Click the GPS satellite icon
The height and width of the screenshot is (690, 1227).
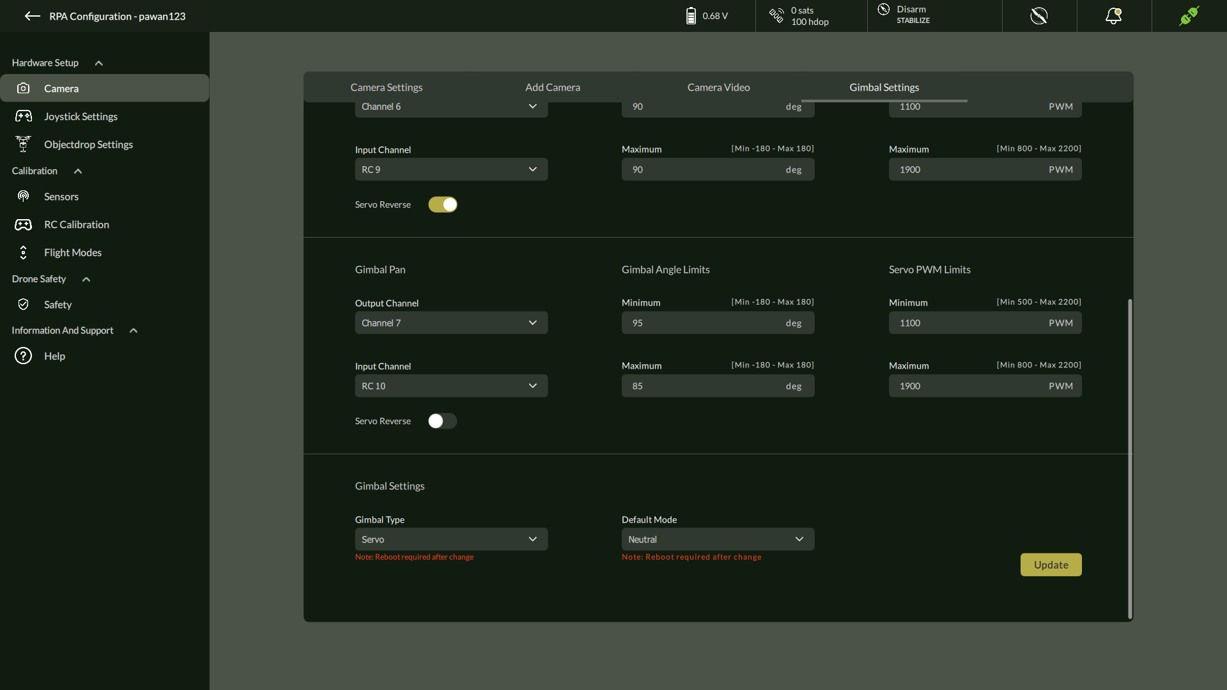point(776,15)
